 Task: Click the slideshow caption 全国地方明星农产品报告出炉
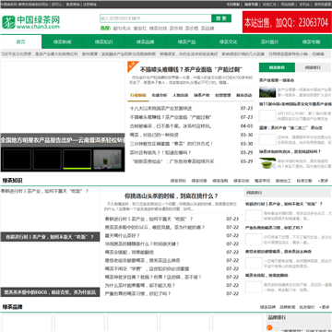pyautogui.click(x=63, y=140)
